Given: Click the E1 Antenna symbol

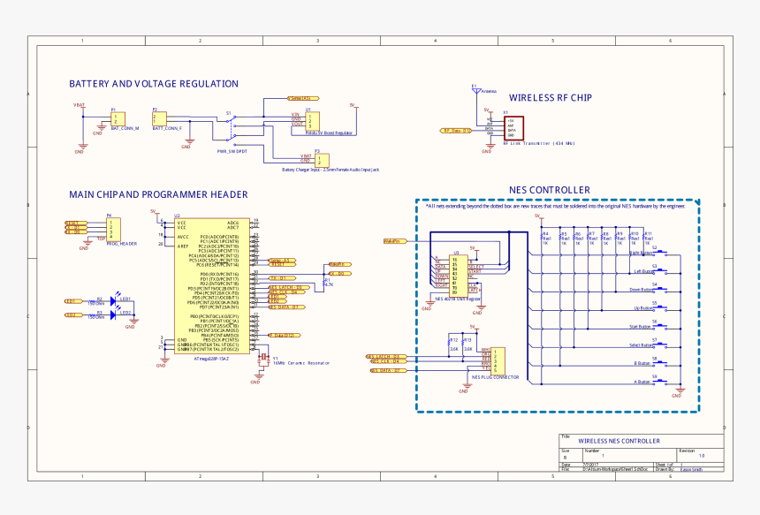Looking at the screenshot, I should [475, 91].
